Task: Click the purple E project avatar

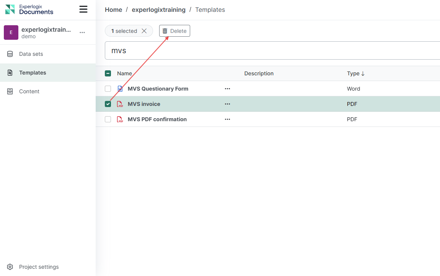Action: click(11, 32)
